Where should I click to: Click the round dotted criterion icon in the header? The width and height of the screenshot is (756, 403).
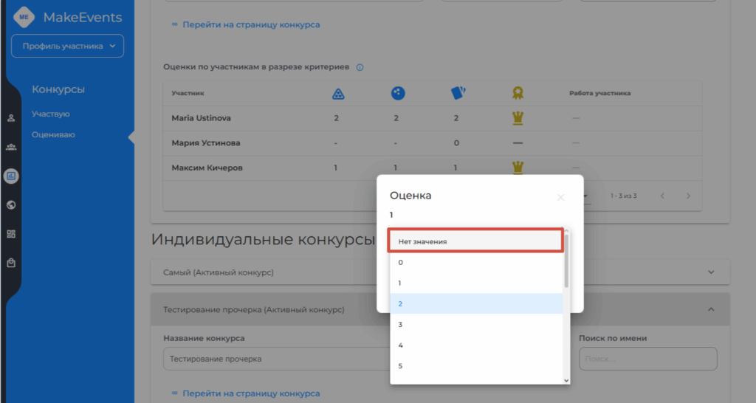coord(398,93)
